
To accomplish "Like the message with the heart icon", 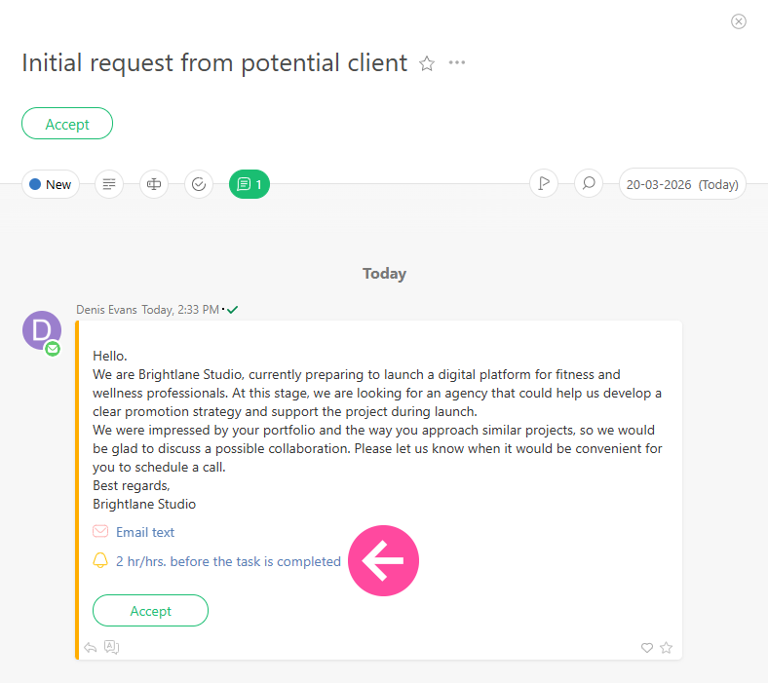I will point(646,648).
